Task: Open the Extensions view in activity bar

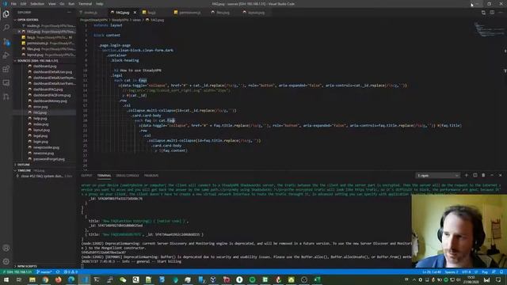Action: coord(6,69)
